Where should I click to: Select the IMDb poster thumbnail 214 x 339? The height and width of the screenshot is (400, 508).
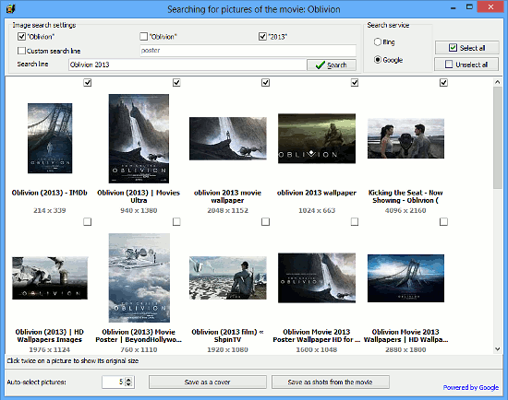(x=50, y=138)
